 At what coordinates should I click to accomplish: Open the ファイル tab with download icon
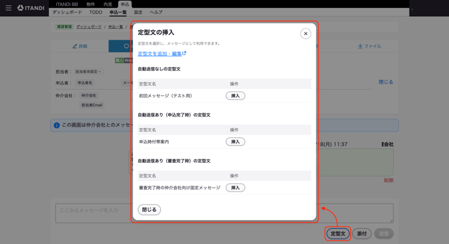[x=369, y=46]
